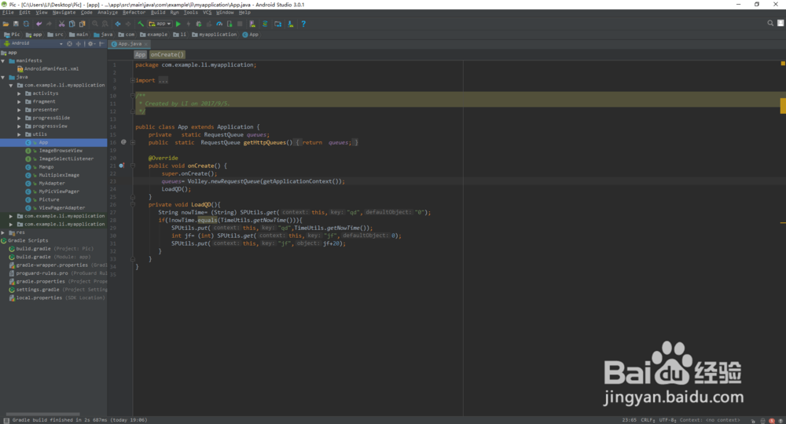The image size is (786, 424).
Task: Click the 'Pic' breadcrumb in navigation bar
Action: pos(12,35)
